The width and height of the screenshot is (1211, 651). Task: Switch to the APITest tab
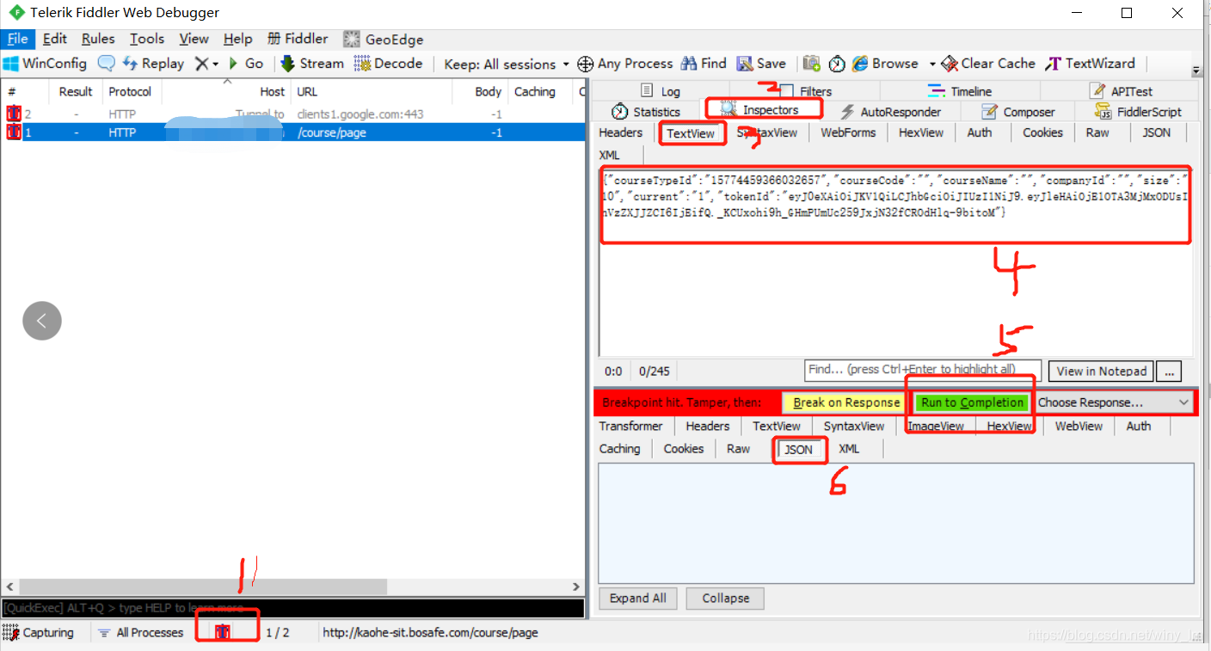(1120, 91)
